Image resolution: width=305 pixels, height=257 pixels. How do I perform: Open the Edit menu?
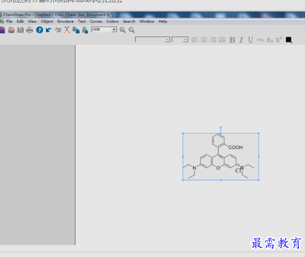[20, 21]
